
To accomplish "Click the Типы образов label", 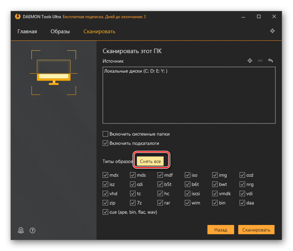I will tap(118, 161).
